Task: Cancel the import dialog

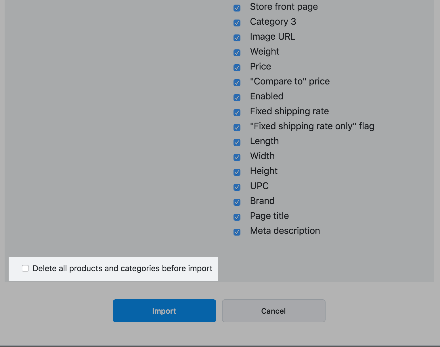Action: tap(273, 311)
